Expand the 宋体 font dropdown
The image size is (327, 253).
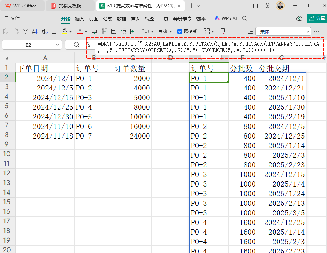307,31
